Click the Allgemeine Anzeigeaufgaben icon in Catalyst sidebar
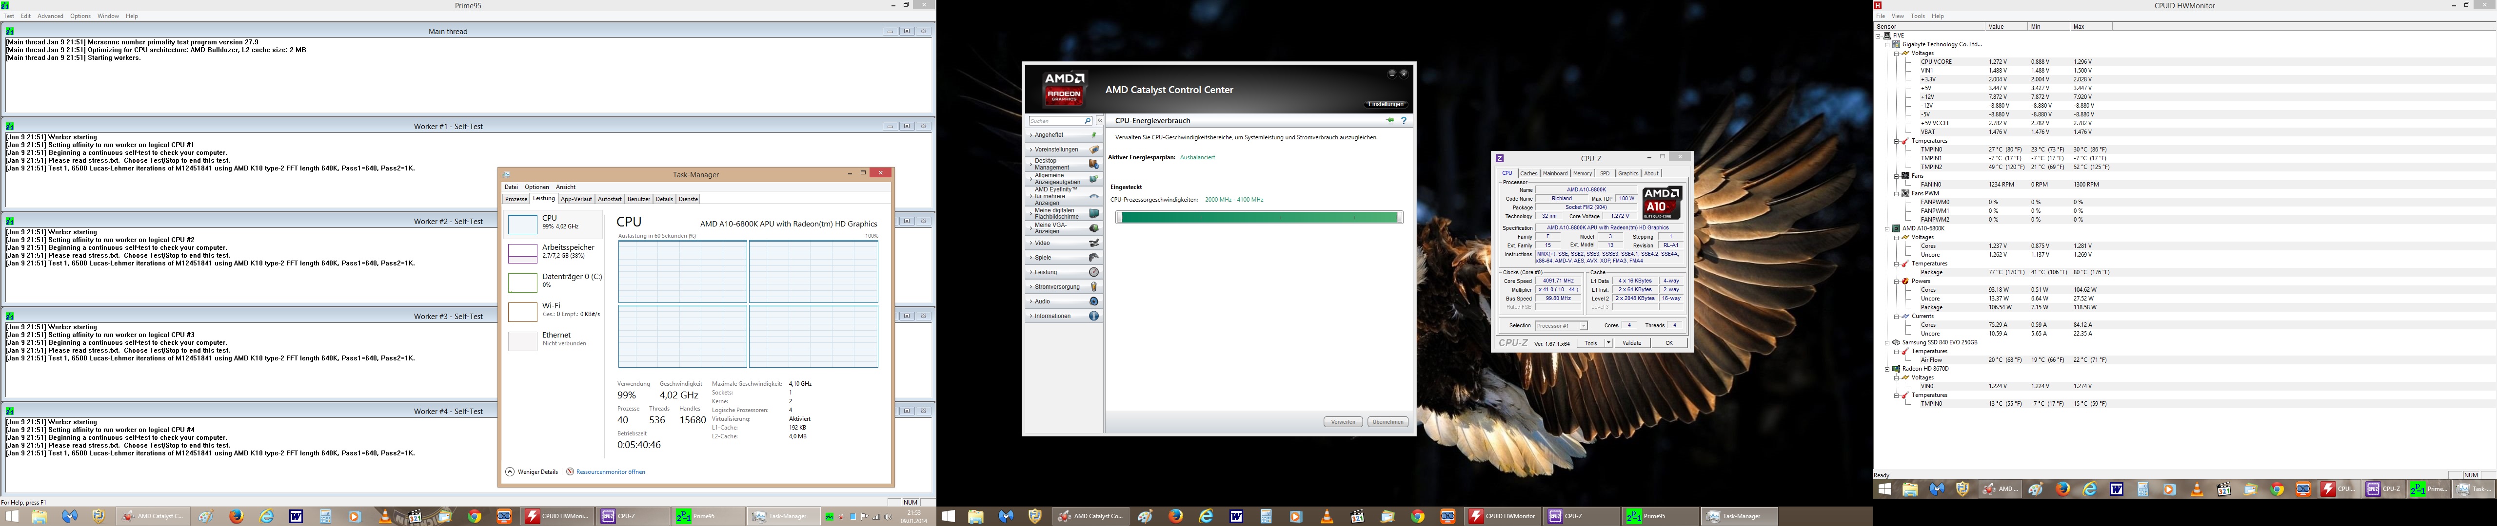This screenshot has height=526, width=2497. tap(1093, 179)
